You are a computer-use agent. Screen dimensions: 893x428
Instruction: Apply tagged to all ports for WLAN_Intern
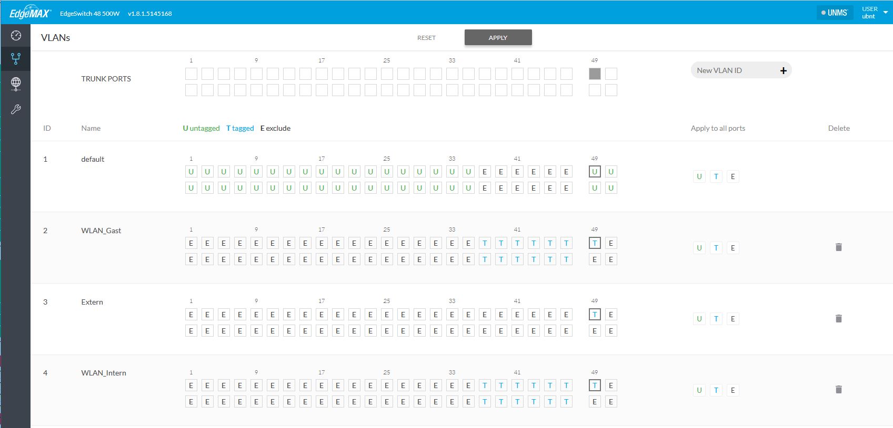[x=716, y=390]
